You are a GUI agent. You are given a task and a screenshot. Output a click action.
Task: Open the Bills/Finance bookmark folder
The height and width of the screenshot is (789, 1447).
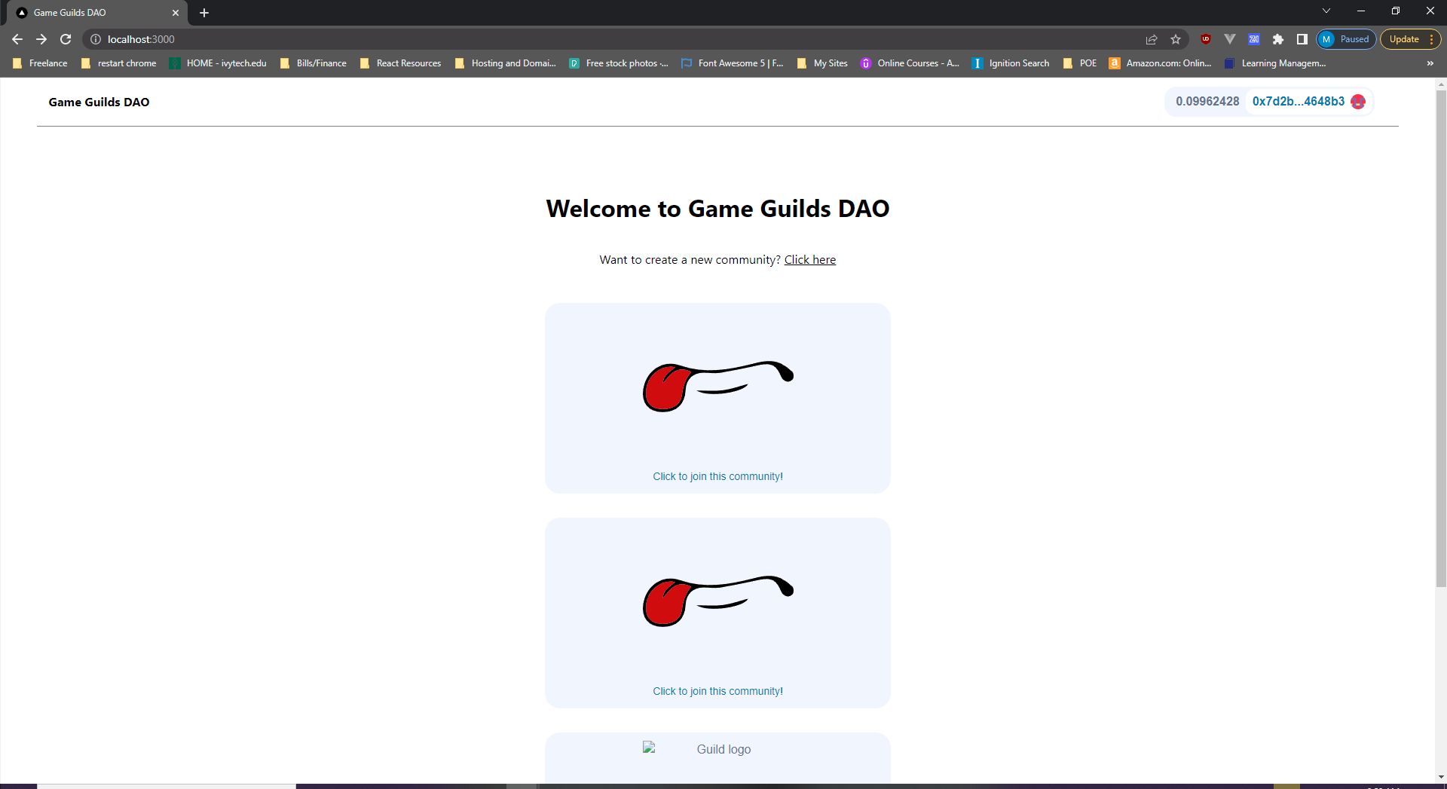[x=314, y=63]
